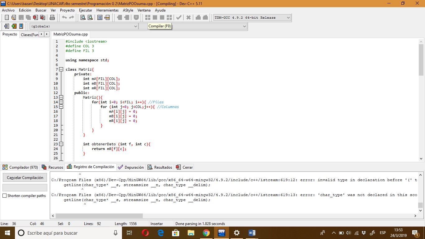The height and width of the screenshot is (239, 425).
Task: Open the empty function dropdown beside (globals)
Action: point(193,26)
